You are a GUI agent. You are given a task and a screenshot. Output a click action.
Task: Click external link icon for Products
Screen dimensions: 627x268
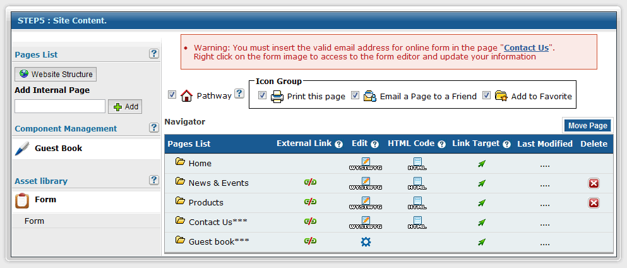click(x=310, y=202)
